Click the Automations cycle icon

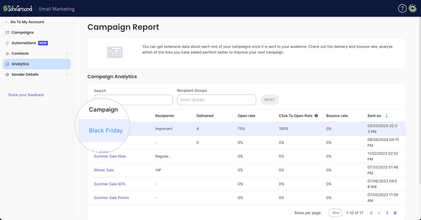[7, 43]
